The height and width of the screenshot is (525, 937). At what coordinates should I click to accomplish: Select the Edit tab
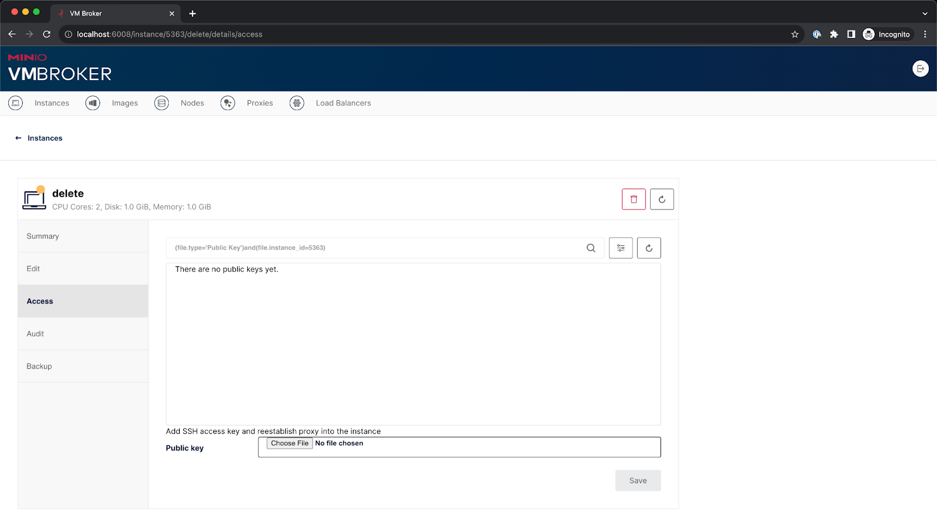(x=33, y=269)
